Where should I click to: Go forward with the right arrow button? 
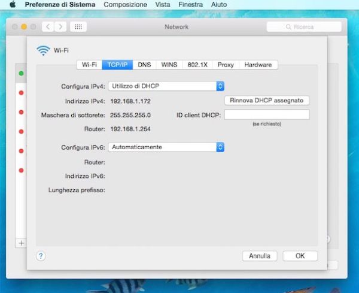click(x=60, y=27)
